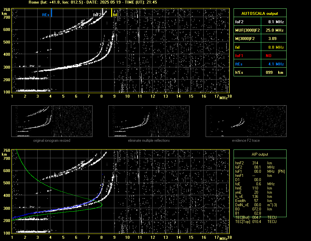This screenshot has height=241, width=311.
Task: Click the Rome date and time title
Action: (x=93, y=2)
